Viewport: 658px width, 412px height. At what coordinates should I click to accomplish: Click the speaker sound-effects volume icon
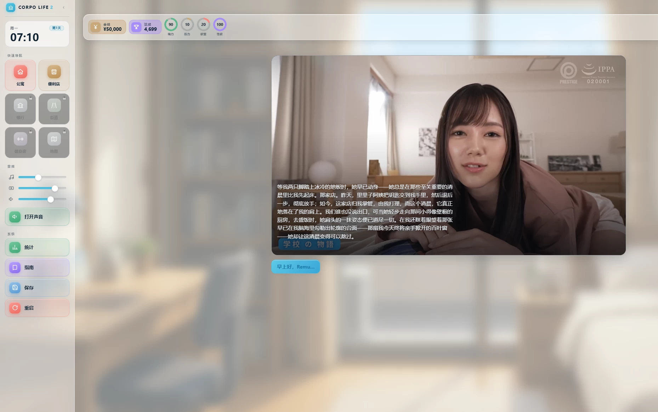pos(11,199)
